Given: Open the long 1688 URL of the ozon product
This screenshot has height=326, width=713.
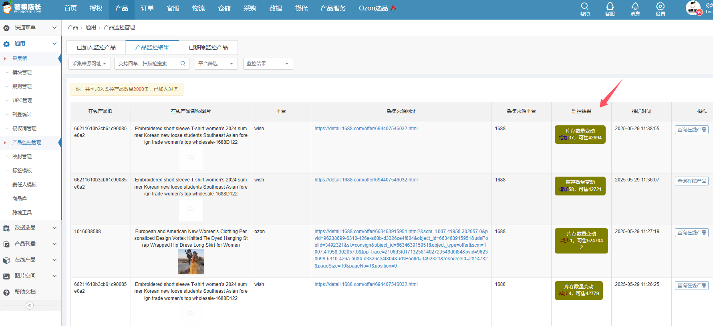Looking at the screenshot, I should [401, 249].
